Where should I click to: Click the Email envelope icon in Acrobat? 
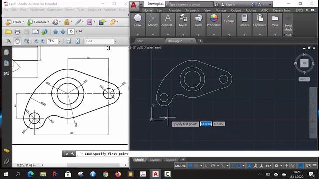click(x=35, y=32)
